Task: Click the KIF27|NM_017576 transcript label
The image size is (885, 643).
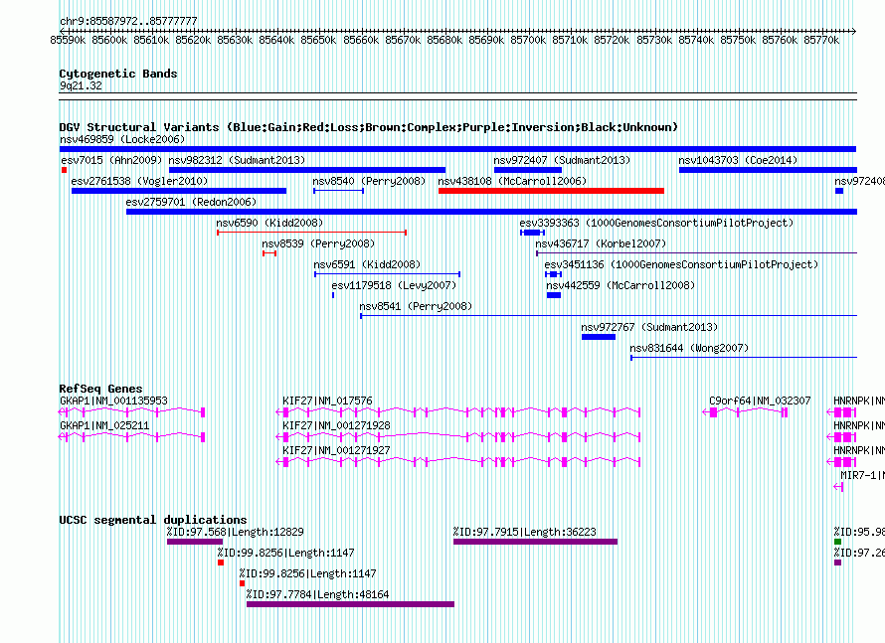Action: (327, 401)
